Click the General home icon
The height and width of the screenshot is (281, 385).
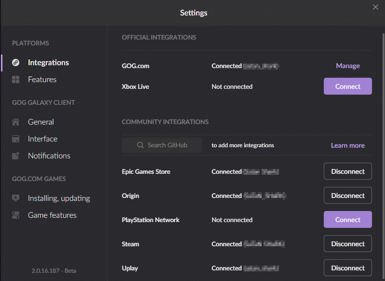(16, 122)
